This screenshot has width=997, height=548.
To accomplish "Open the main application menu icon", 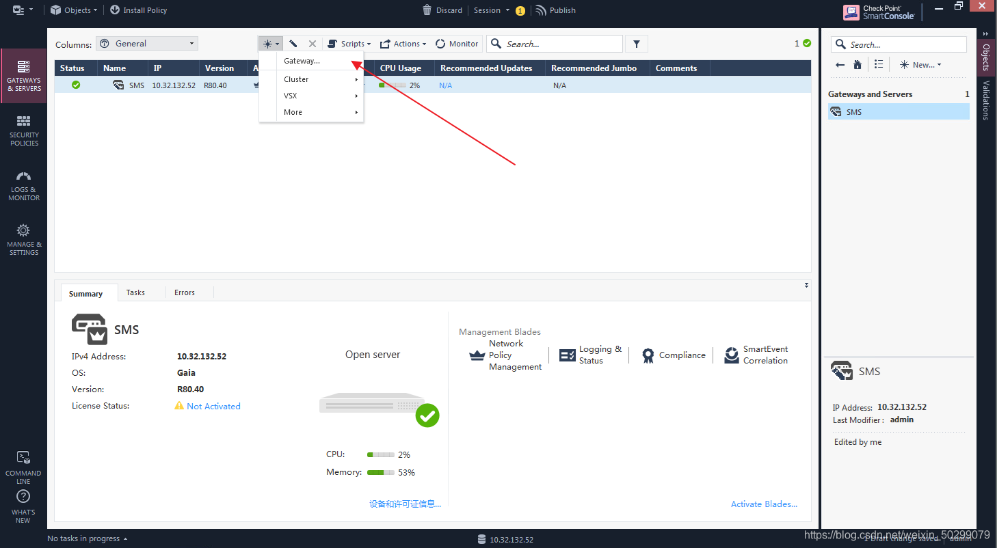I will point(23,10).
